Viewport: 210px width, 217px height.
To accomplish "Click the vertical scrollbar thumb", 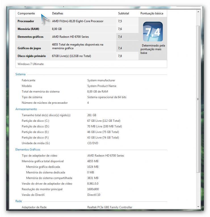I will [x=198, y=99].
